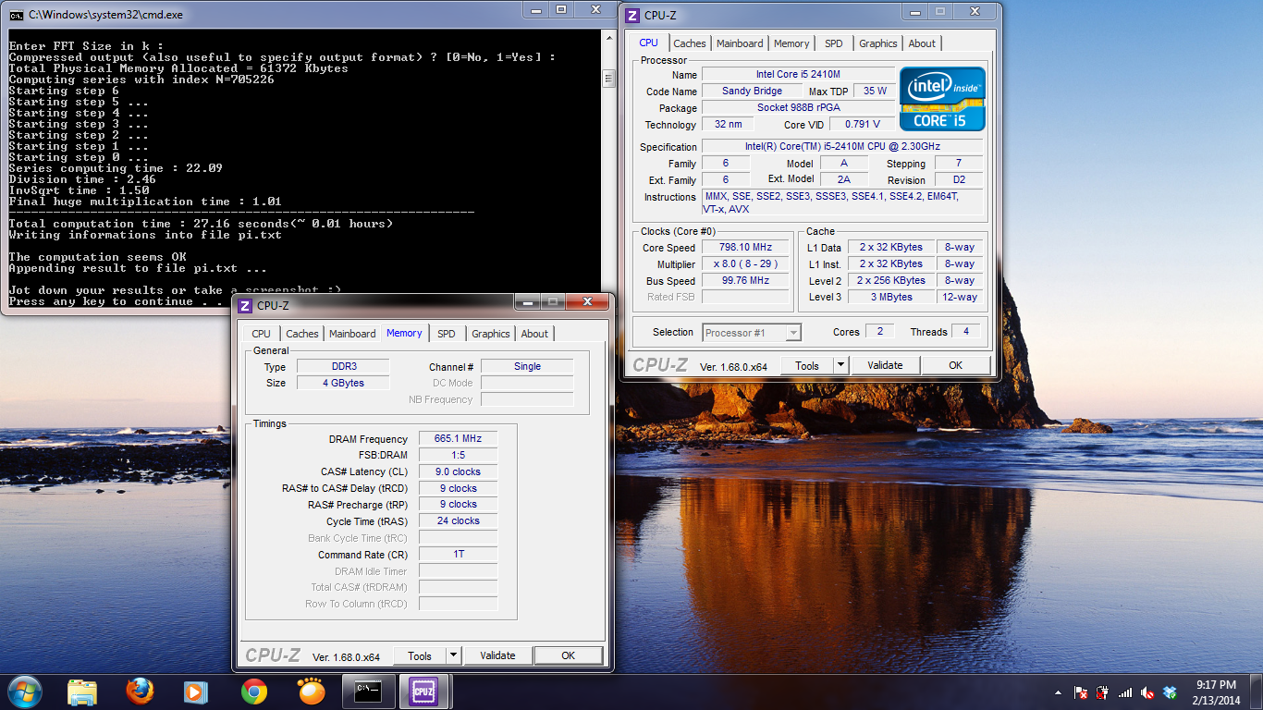Screen dimensions: 1263x710
Task: Switch to CPU-Z via its taskbar button
Action: pyautogui.click(x=424, y=692)
